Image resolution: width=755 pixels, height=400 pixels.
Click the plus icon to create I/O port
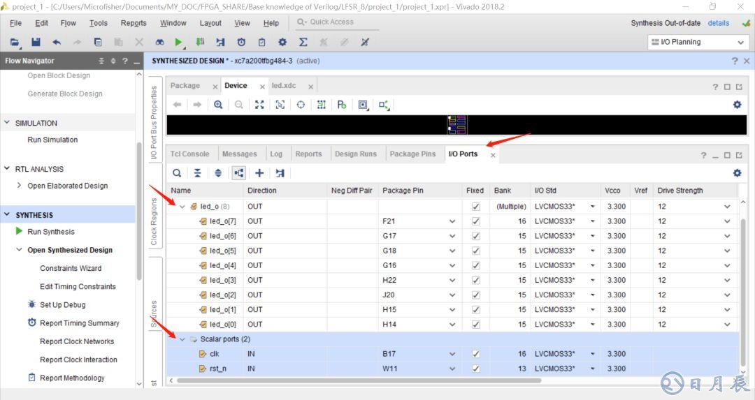click(259, 172)
